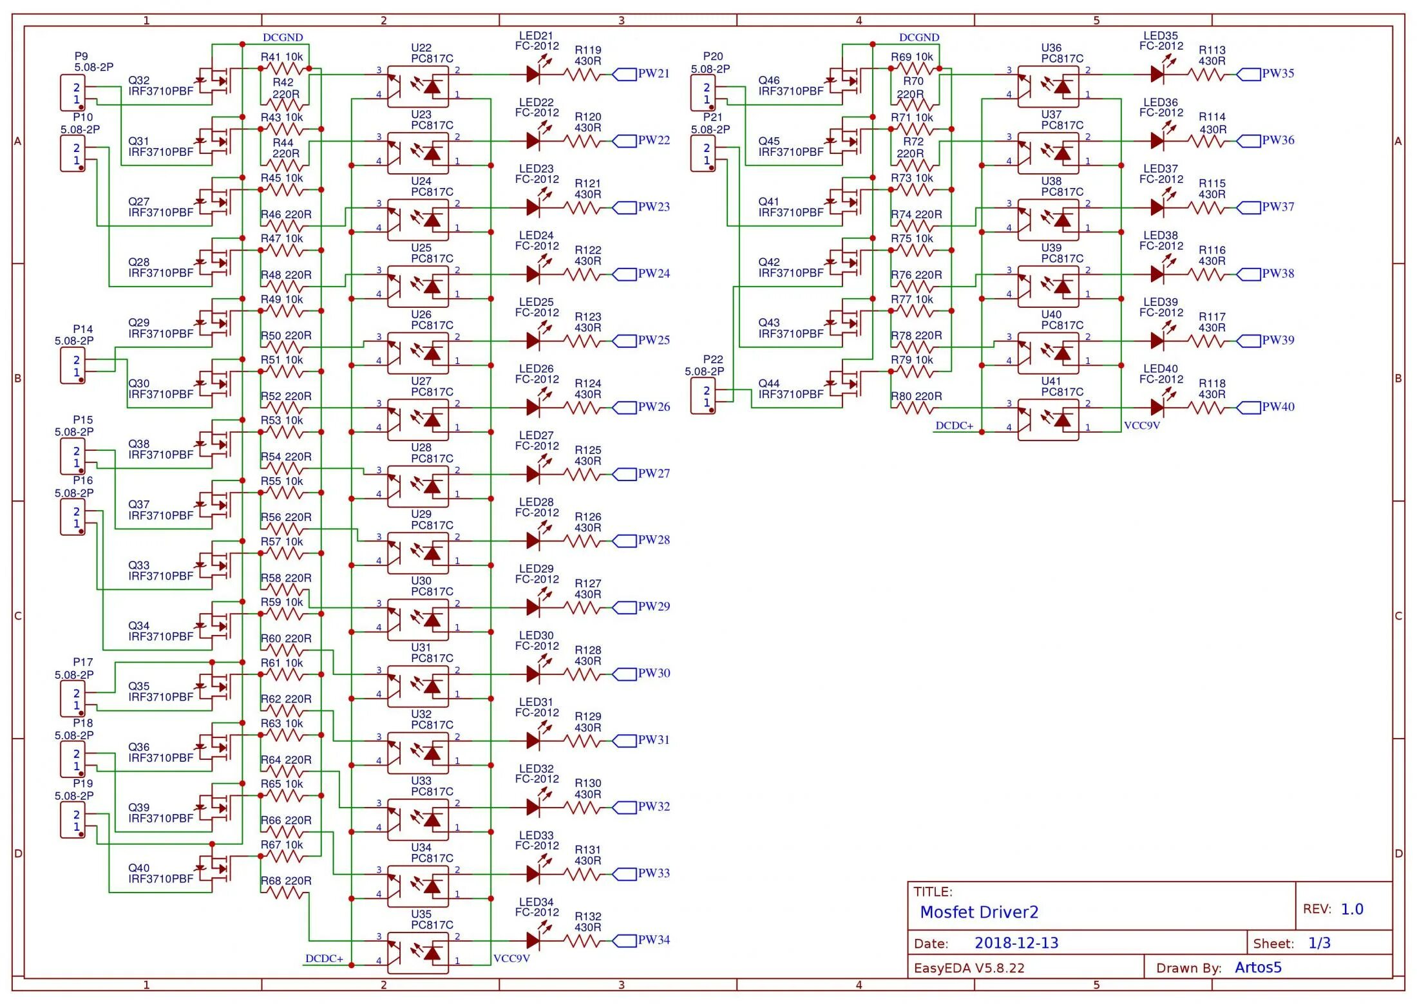Click the LED21 diode symbol

(533, 74)
